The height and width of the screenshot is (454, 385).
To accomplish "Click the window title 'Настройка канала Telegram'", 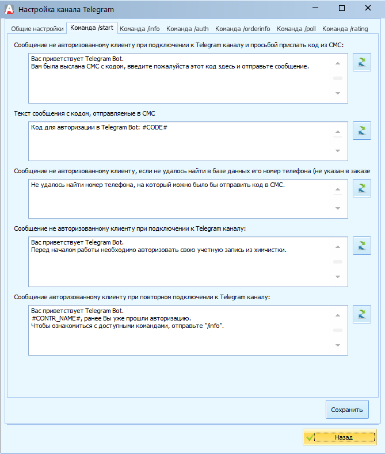I will click(66, 10).
